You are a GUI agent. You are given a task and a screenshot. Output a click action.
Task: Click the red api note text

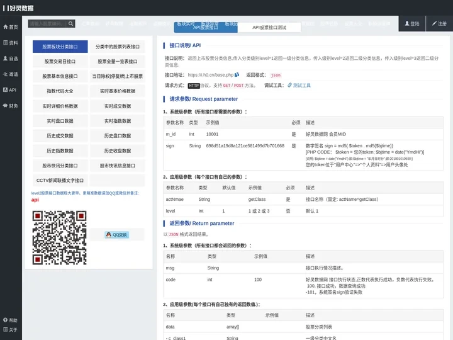(35, 200)
